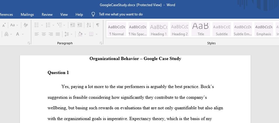Open the Change Case dropdown arrow
279x123 pixels.
[x=17, y=25]
